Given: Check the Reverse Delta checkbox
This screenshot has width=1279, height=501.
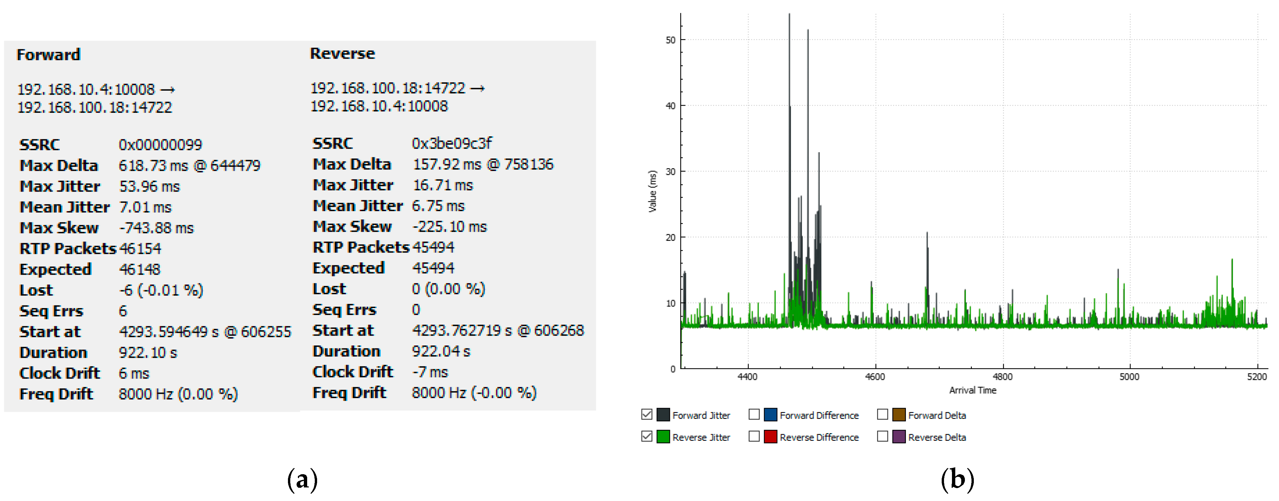Looking at the screenshot, I should [x=882, y=436].
